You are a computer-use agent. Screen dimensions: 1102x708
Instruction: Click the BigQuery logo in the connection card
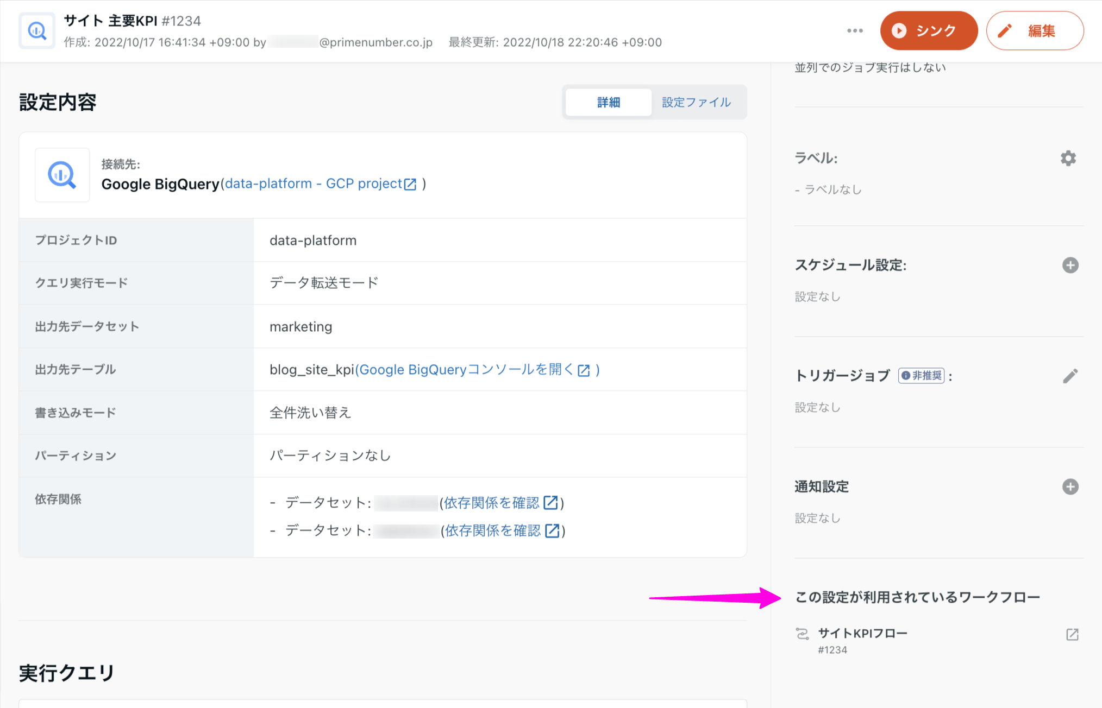coord(62,175)
